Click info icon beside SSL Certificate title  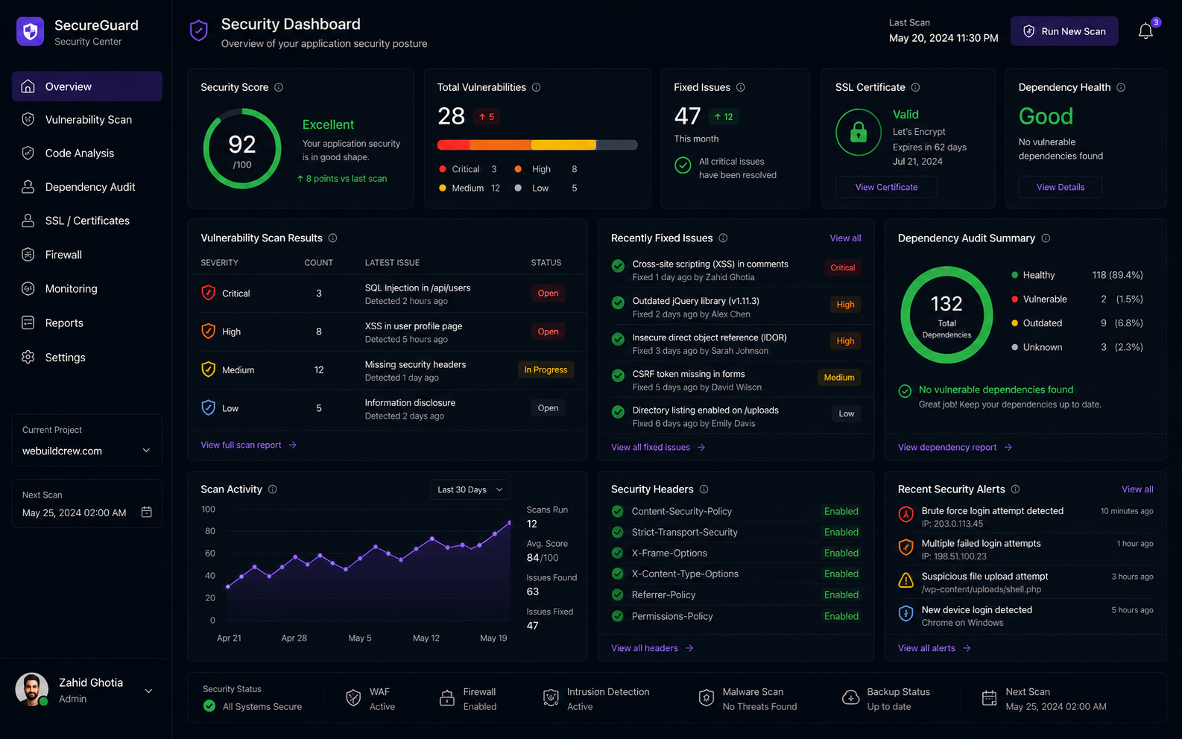[x=915, y=87]
